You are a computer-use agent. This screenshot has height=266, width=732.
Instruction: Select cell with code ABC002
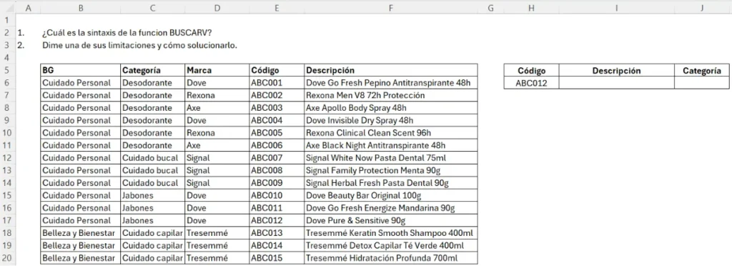click(277, 96)
